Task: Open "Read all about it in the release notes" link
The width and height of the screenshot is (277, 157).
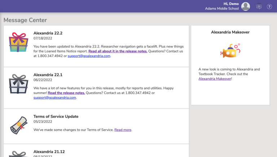Action: [118, 51]
